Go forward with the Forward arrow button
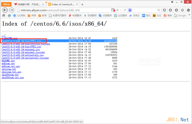The height and width of the screenshot is (124, 192). pyautogui.click(x=12, y=10)
